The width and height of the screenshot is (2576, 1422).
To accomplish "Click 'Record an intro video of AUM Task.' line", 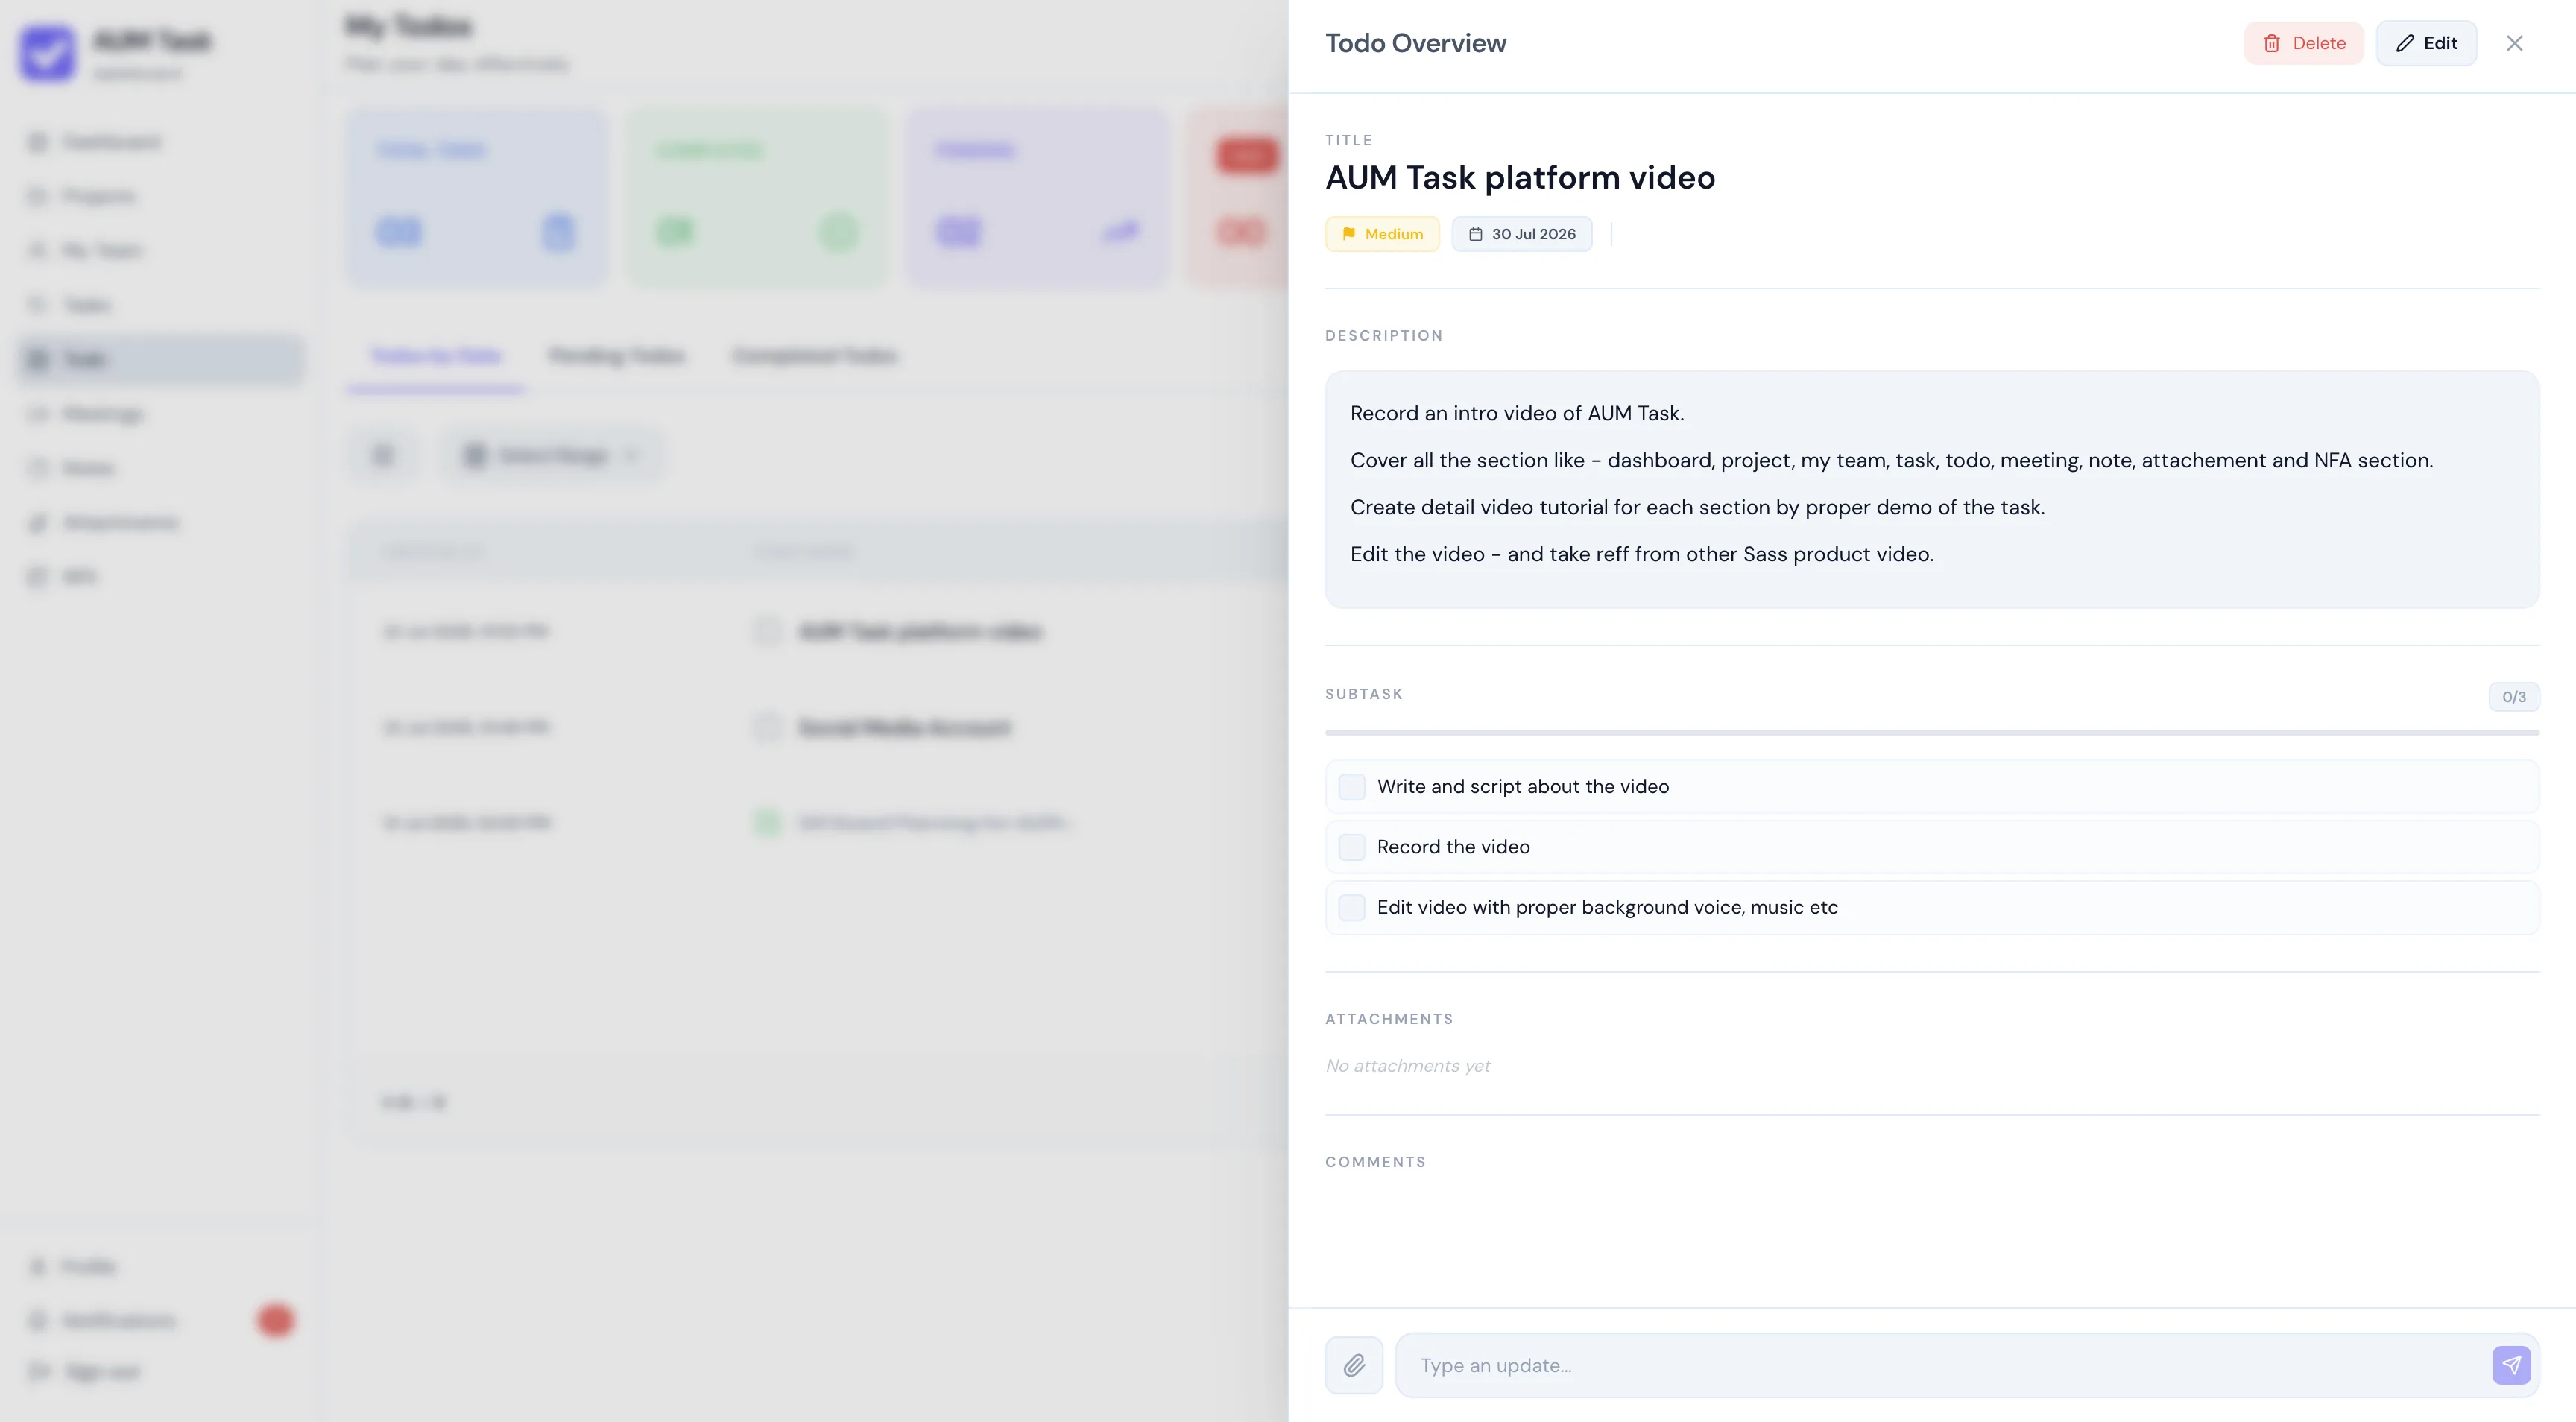I will point(1517,413).
